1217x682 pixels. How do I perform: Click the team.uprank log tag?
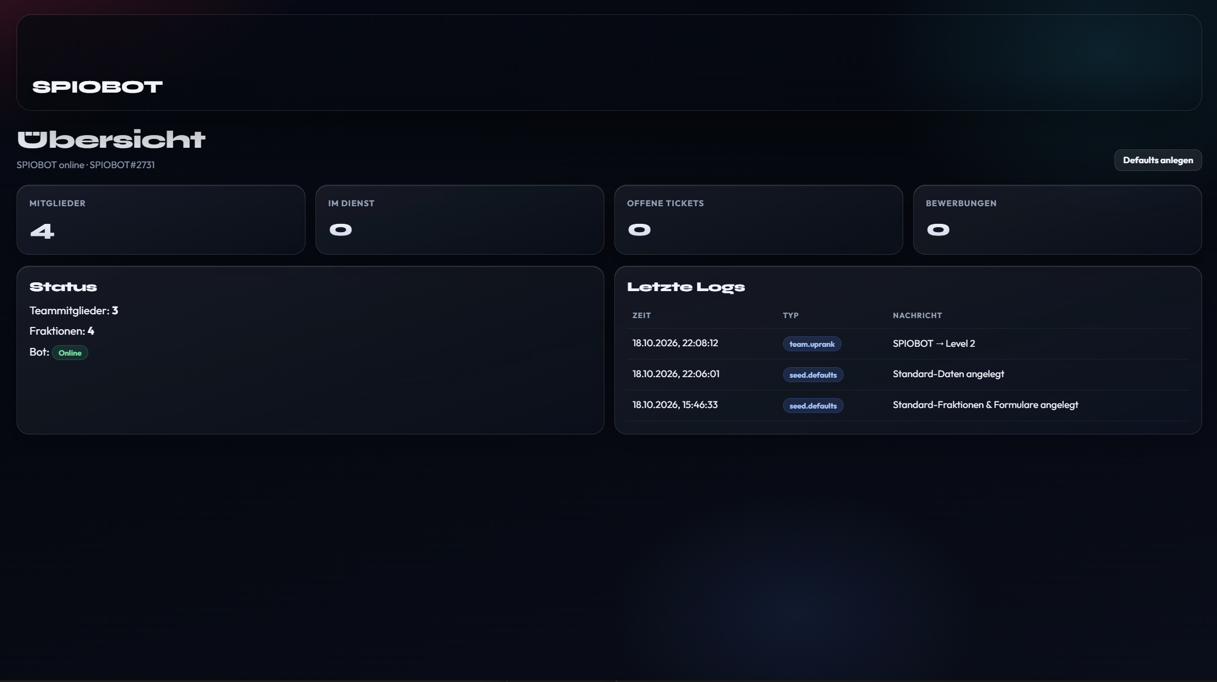pos(812,344)
